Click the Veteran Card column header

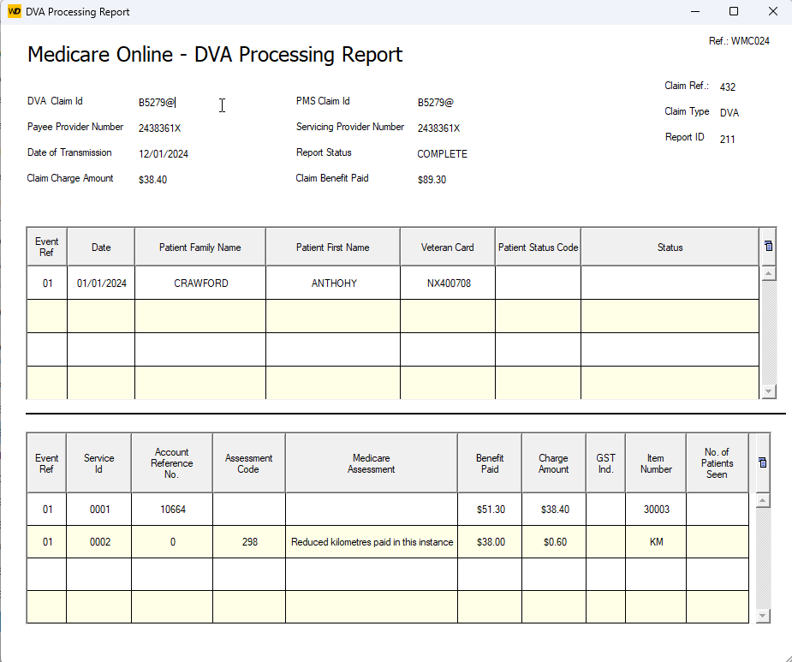pyautogui.click(x=448, y=247)
